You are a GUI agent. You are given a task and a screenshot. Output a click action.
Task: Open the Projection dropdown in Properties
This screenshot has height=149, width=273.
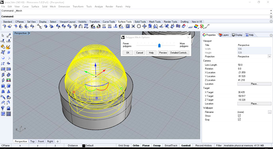click(x=270, y=56)
